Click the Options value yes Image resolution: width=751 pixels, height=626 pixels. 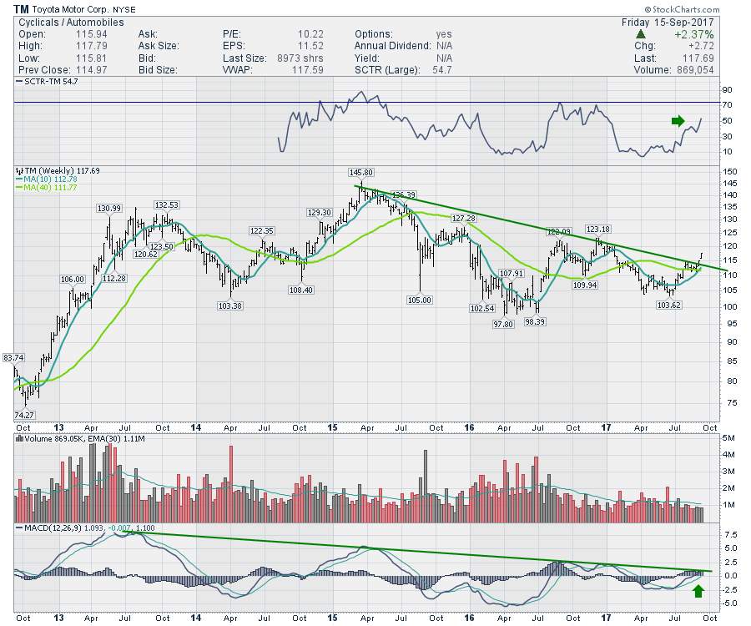click(444, 34)
